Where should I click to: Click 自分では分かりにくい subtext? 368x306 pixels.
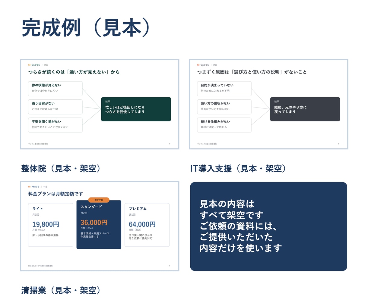[45, 91]
